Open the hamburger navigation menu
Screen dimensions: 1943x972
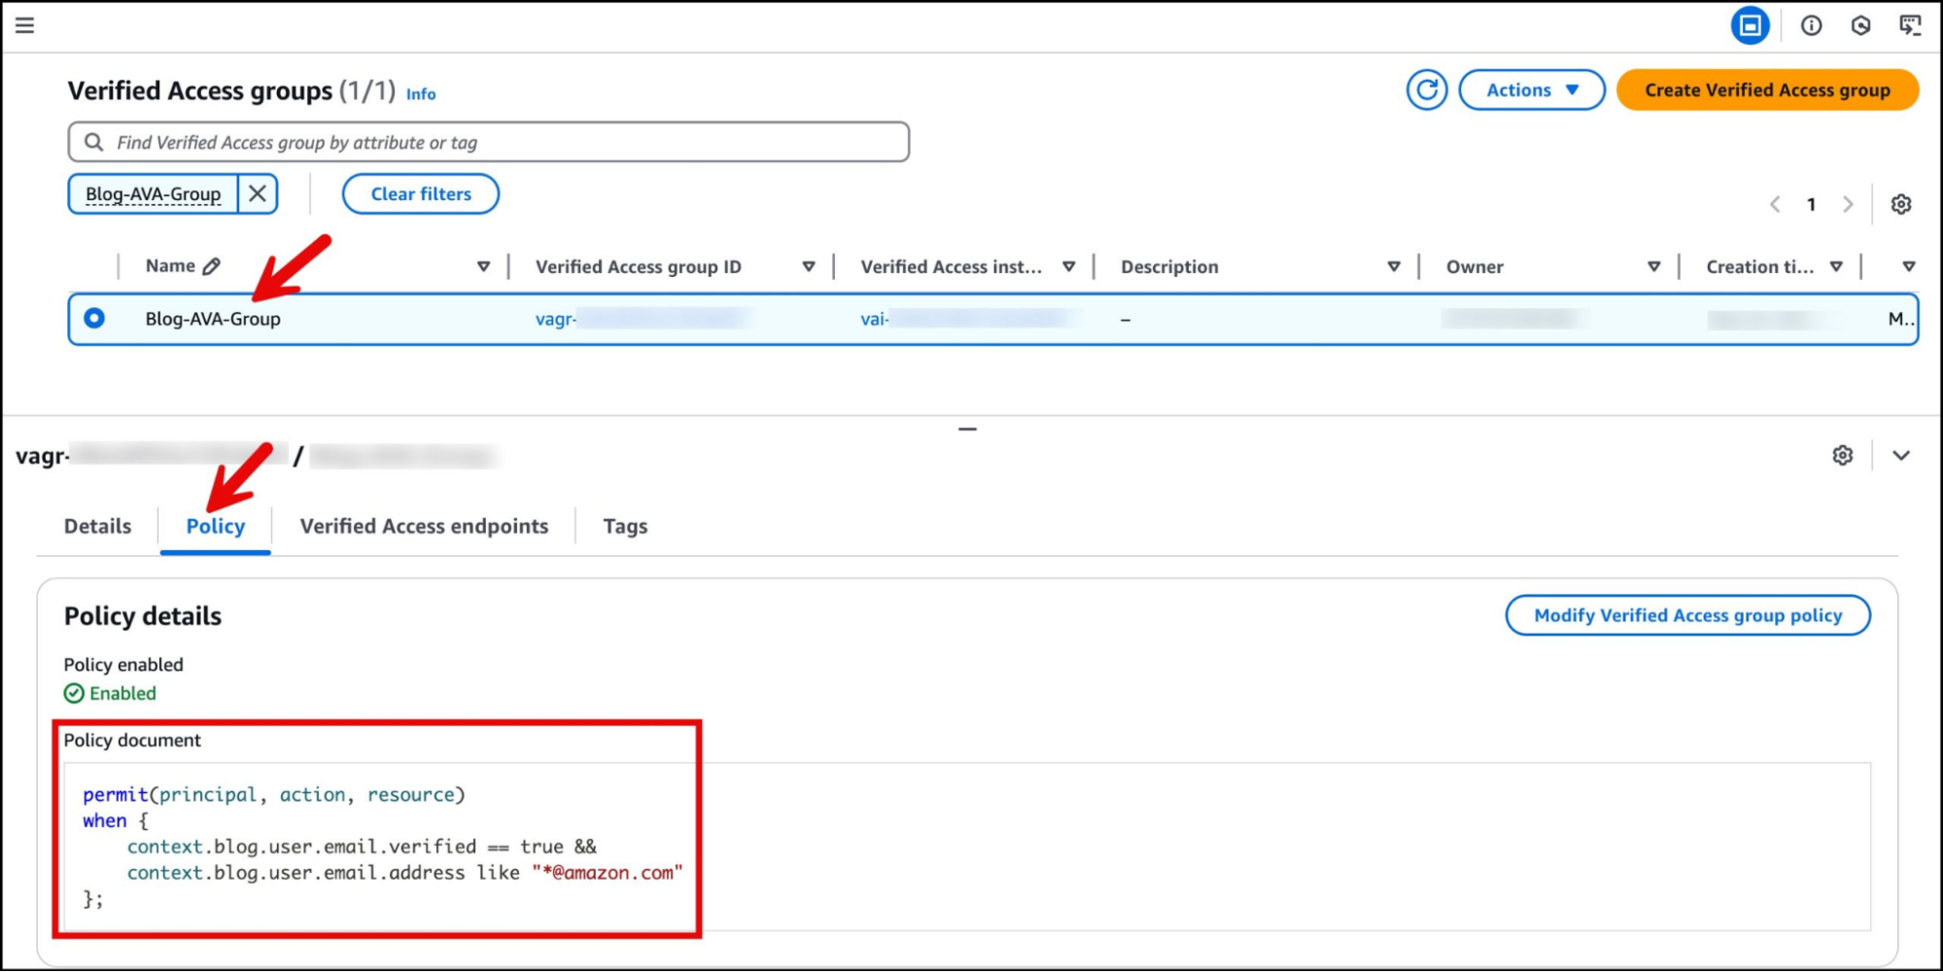pos(25,25)
